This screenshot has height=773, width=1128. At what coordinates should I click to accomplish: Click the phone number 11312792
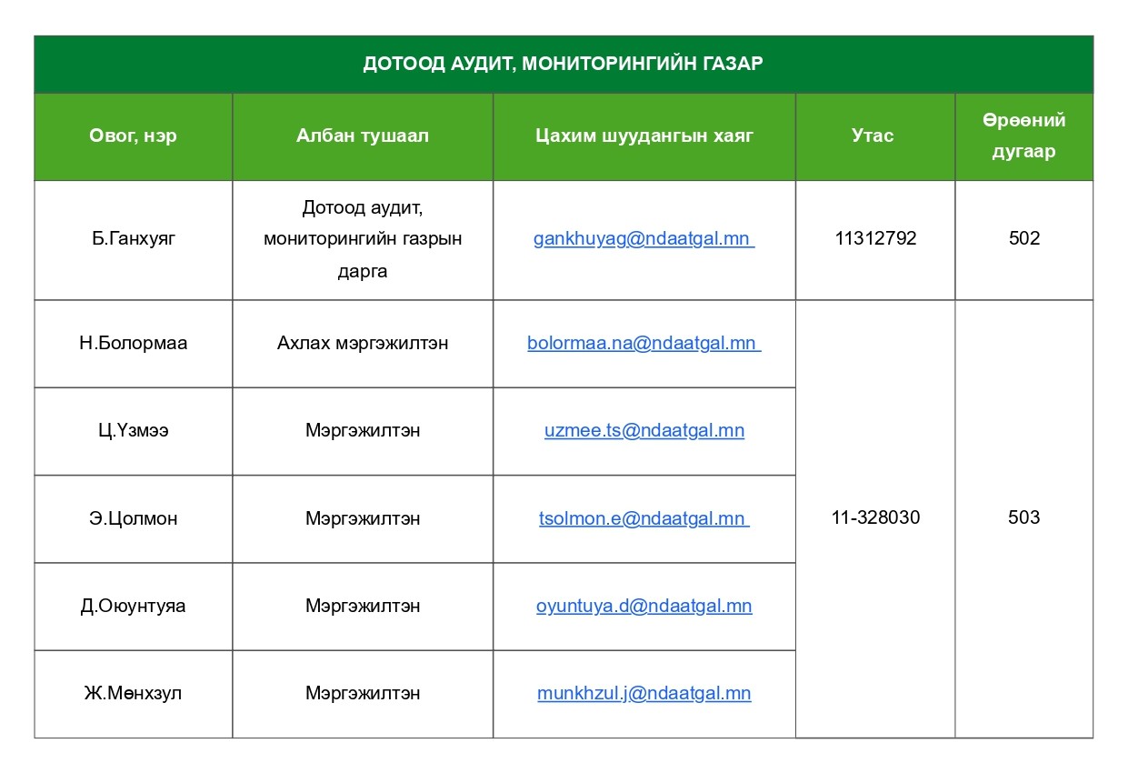(874, 239)
